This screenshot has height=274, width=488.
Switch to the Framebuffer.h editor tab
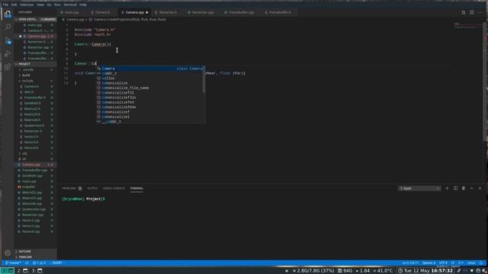coord(280,12)
